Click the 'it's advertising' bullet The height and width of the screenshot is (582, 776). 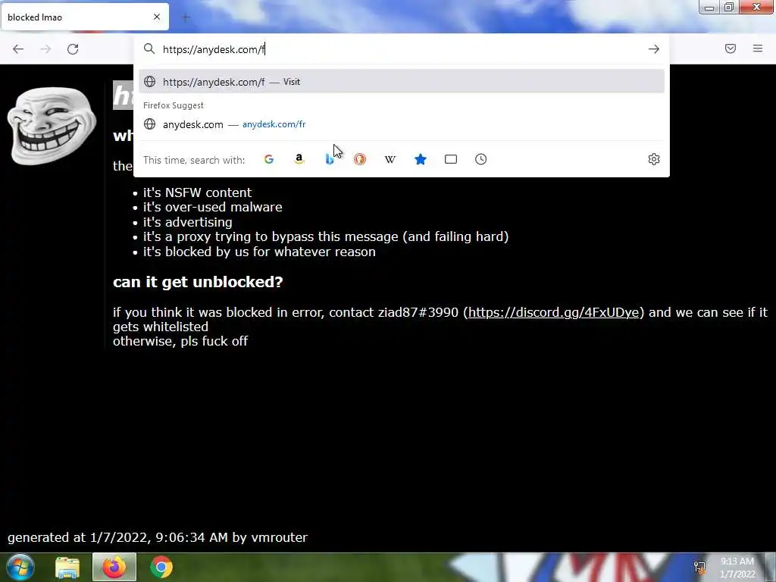[x=188, y=222]
